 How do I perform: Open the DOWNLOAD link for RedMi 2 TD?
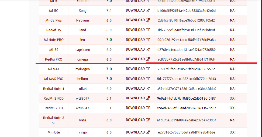pos(138,108)
